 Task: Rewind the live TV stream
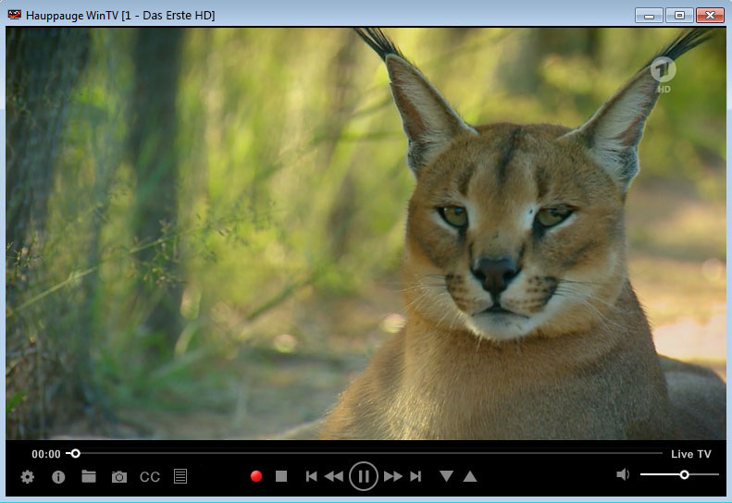point(334,476)
